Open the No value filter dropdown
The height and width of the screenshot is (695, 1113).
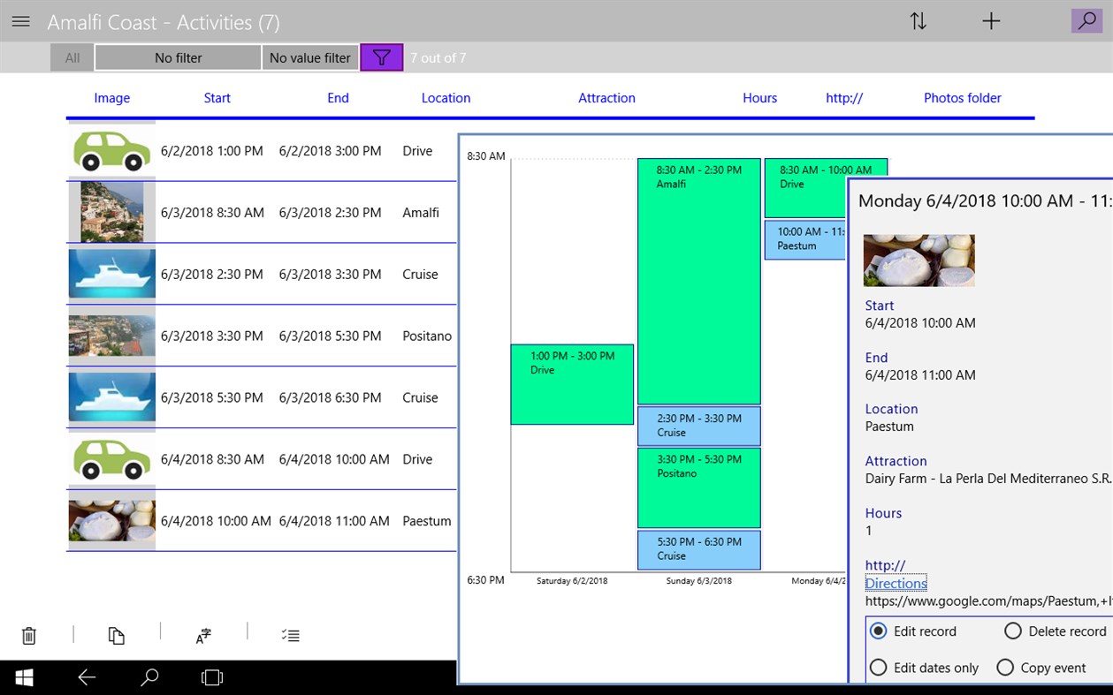point(309,57)
